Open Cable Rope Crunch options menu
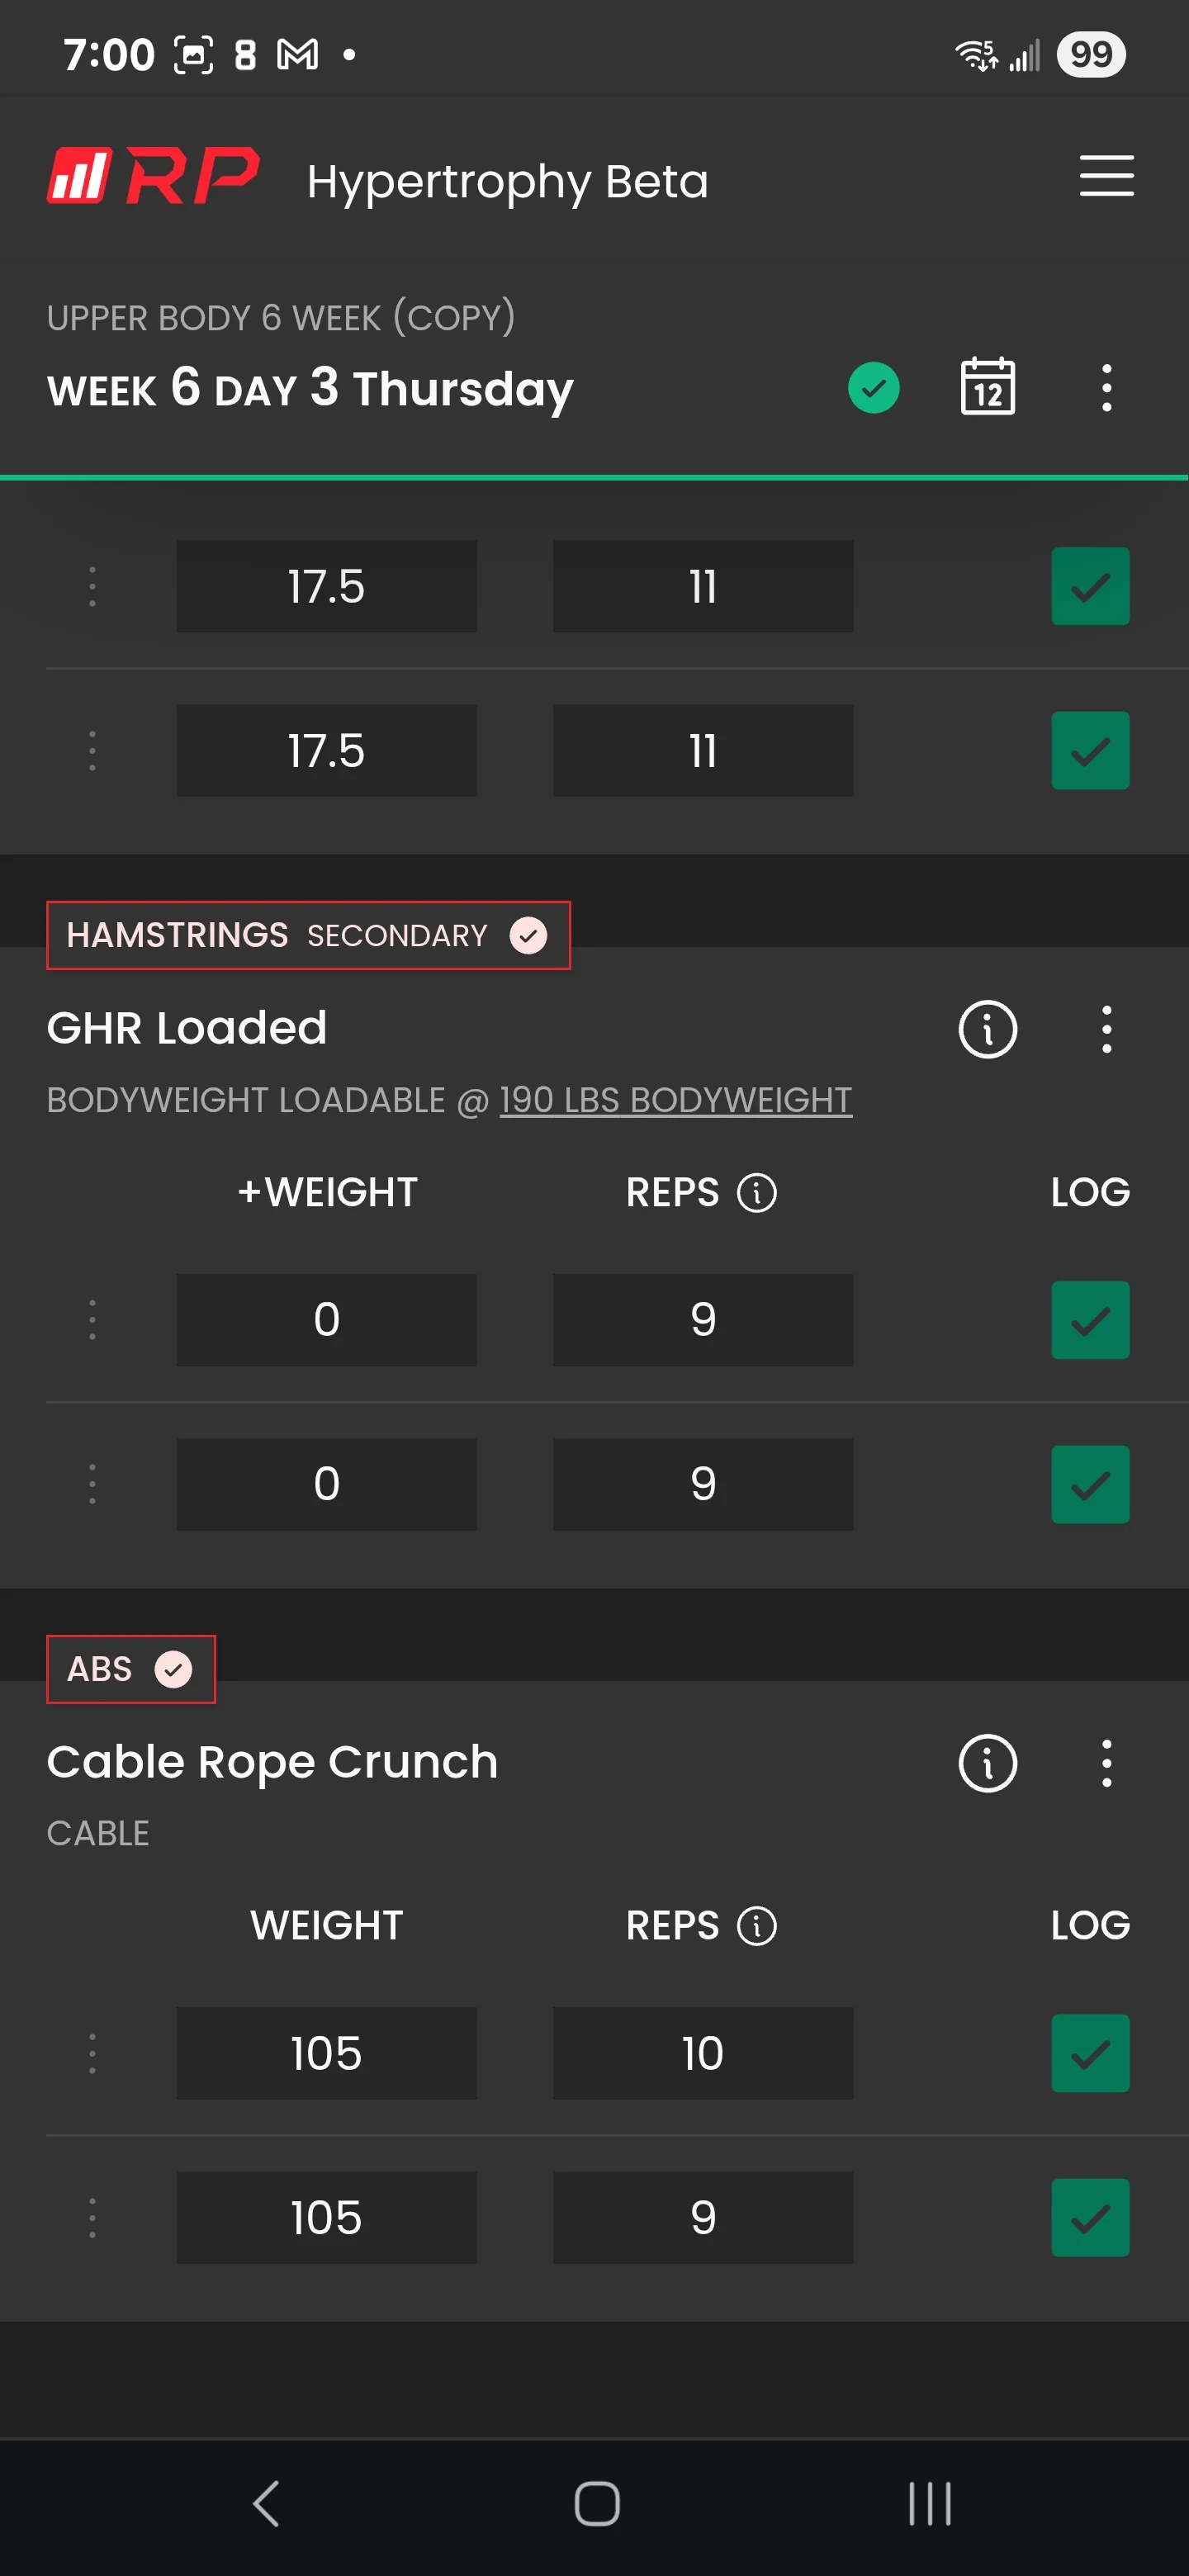 [1106, 1763]
